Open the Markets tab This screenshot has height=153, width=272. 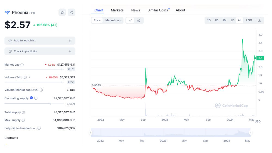(117, 10)
